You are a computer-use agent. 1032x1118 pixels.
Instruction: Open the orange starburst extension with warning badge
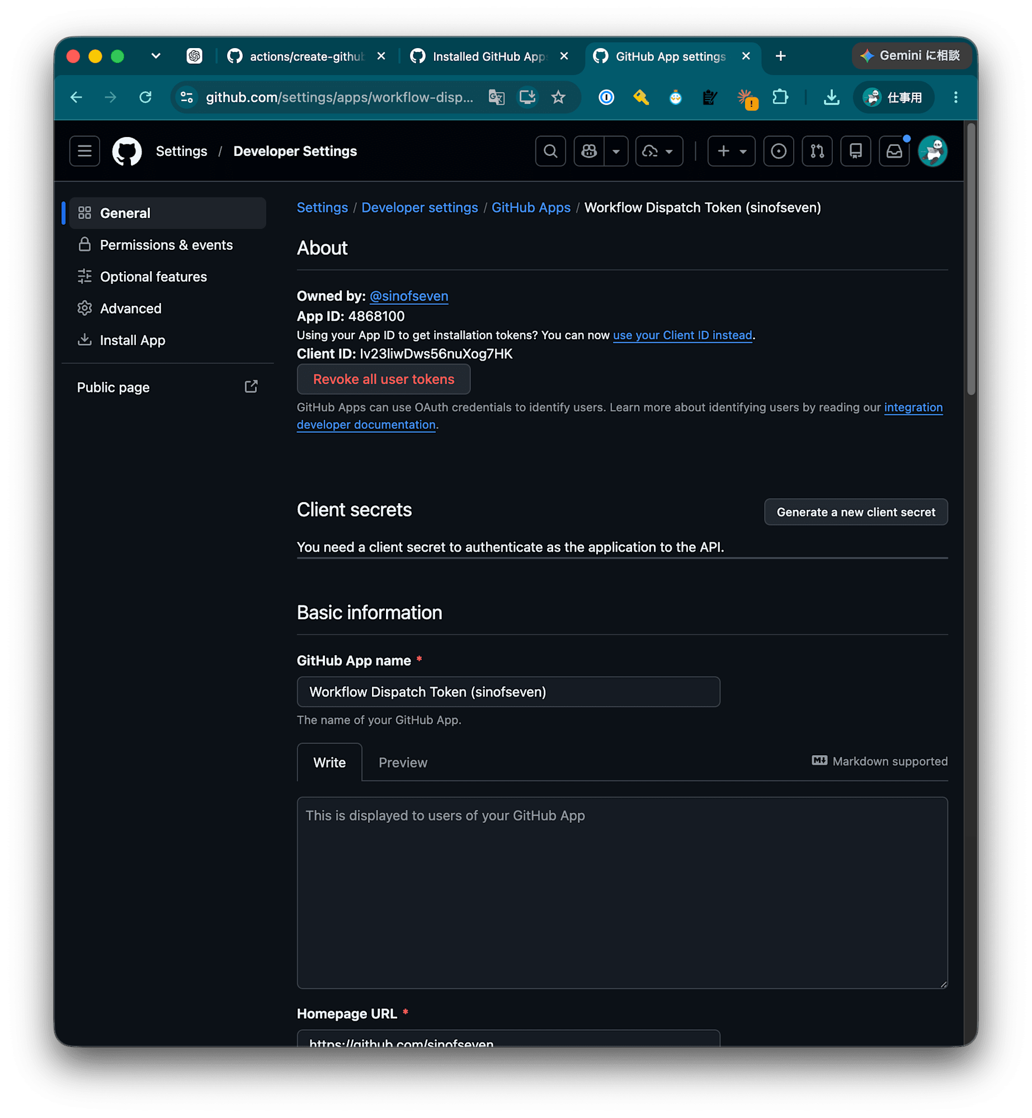tap(746, 98)
